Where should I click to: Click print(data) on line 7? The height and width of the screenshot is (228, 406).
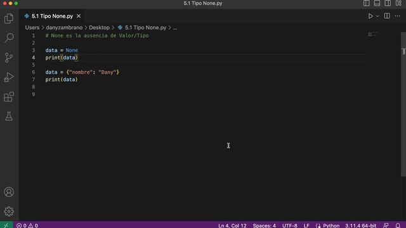(62, 79)
